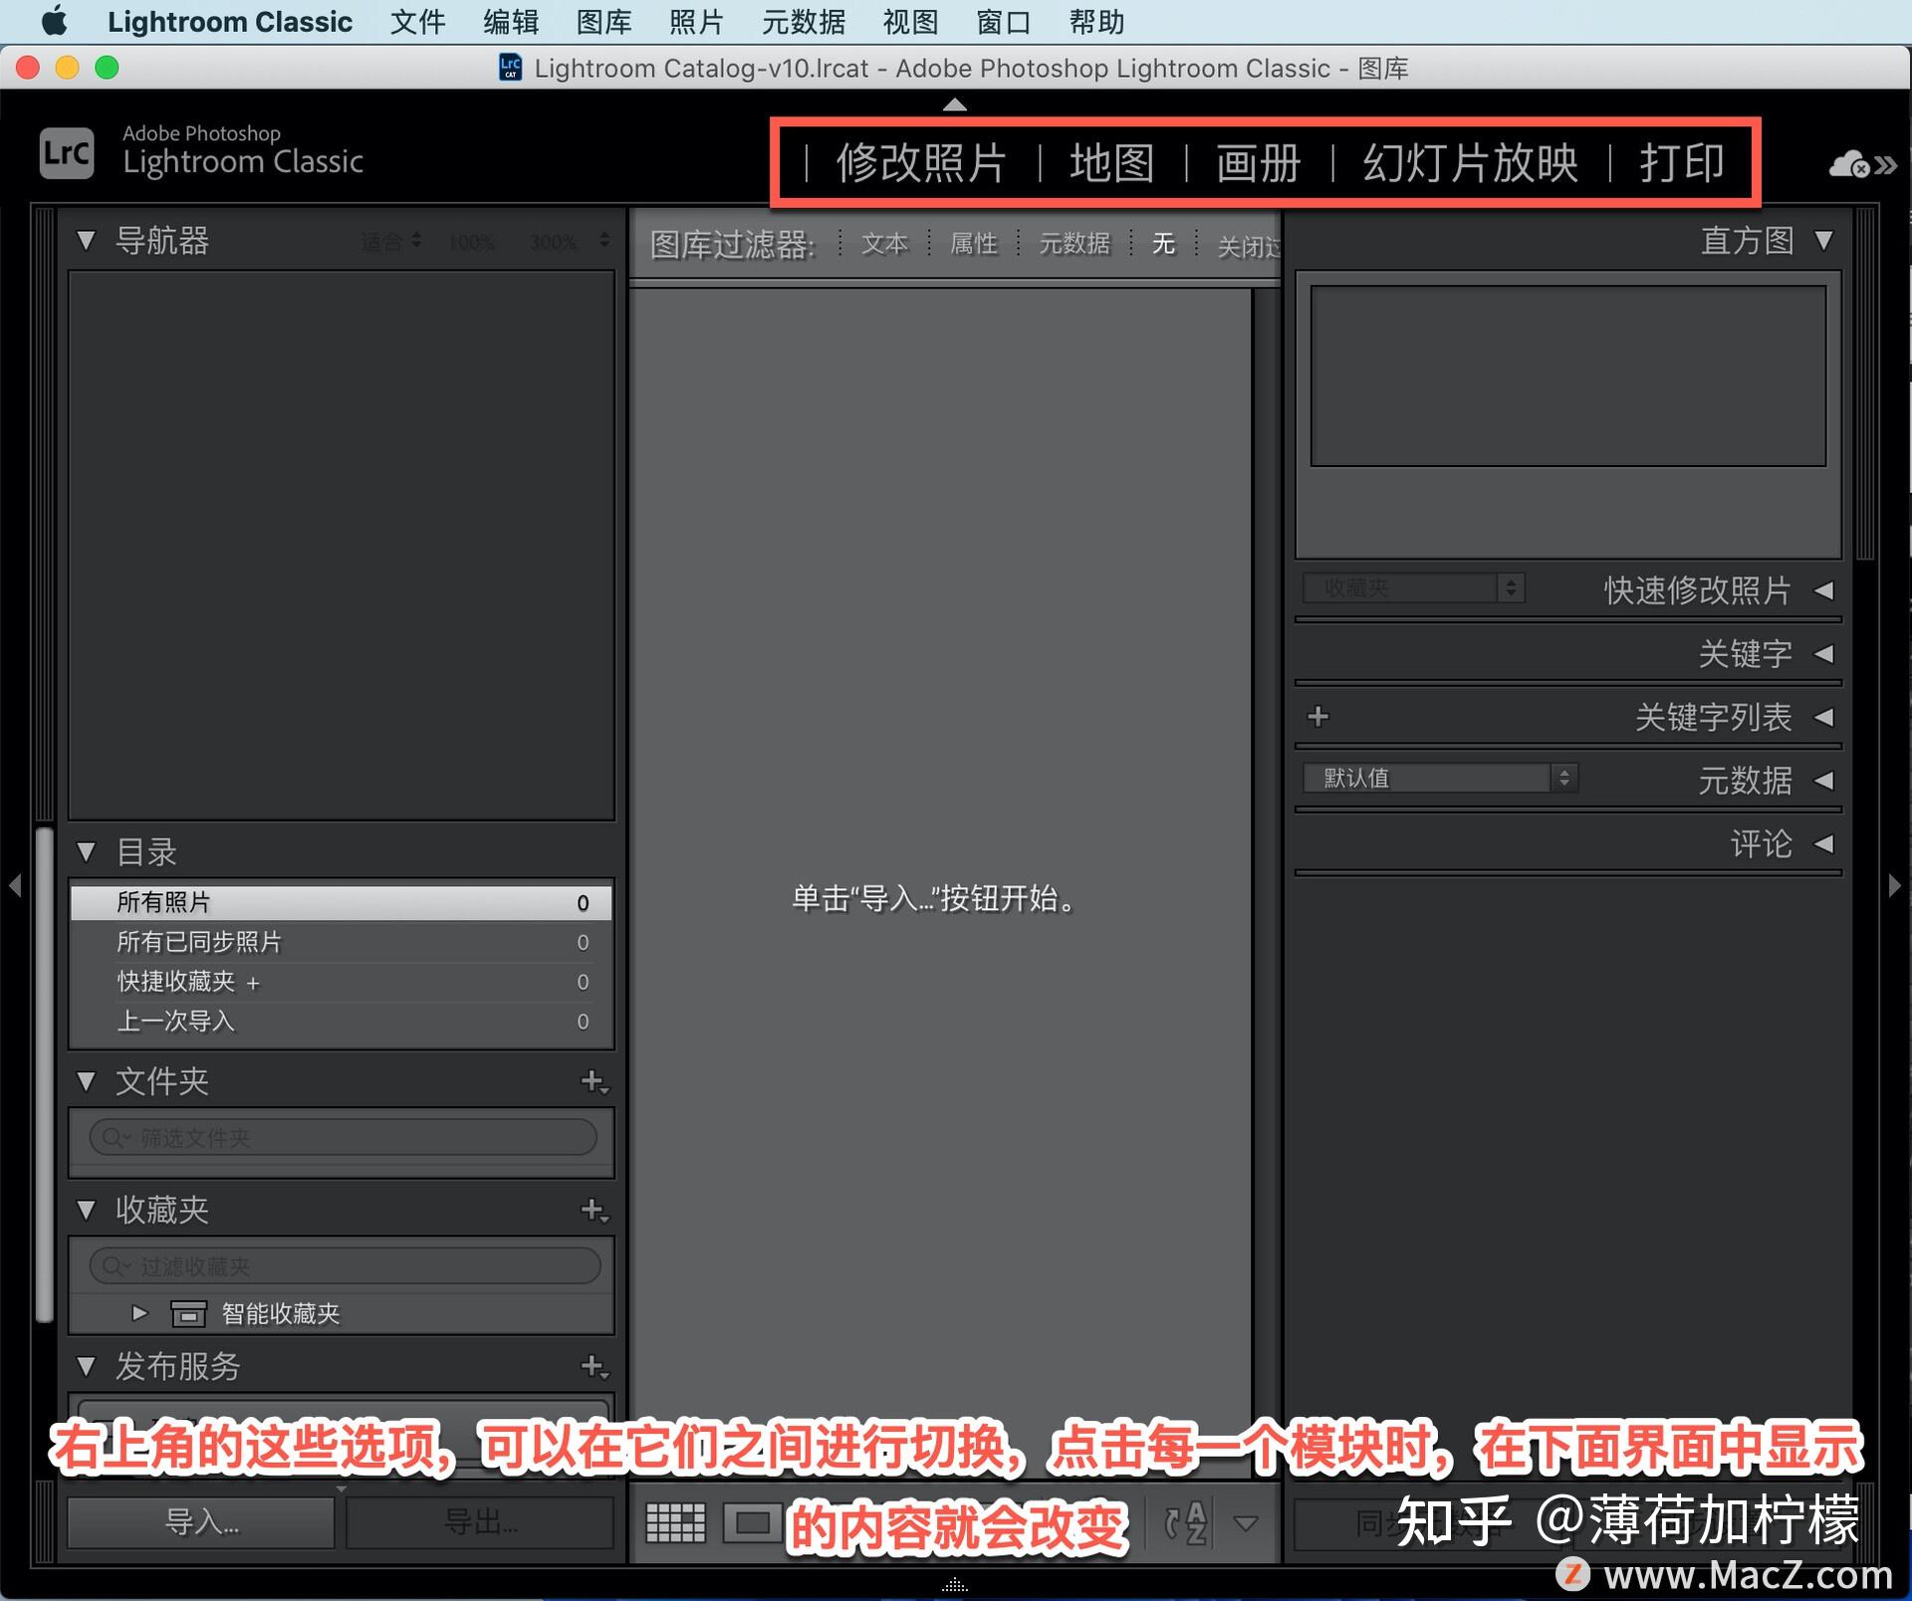Switch to the 画册 module
Image resolution: width=1912 pixels, height=1601 pixels.
click(1259, 163)
